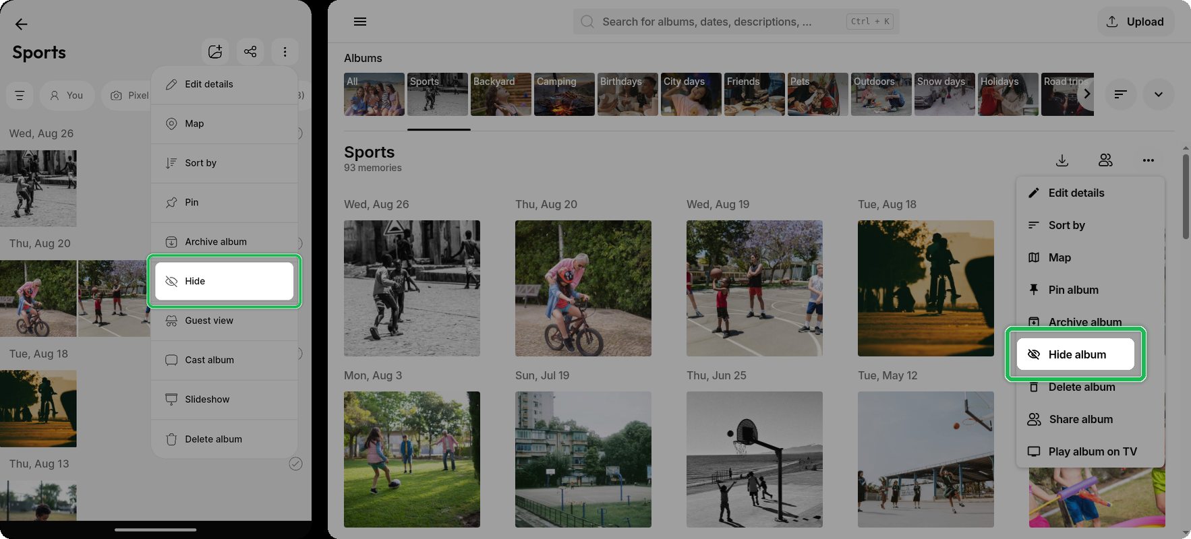
Task: Open the album sharing people icon
Action: pos(1105,160)
